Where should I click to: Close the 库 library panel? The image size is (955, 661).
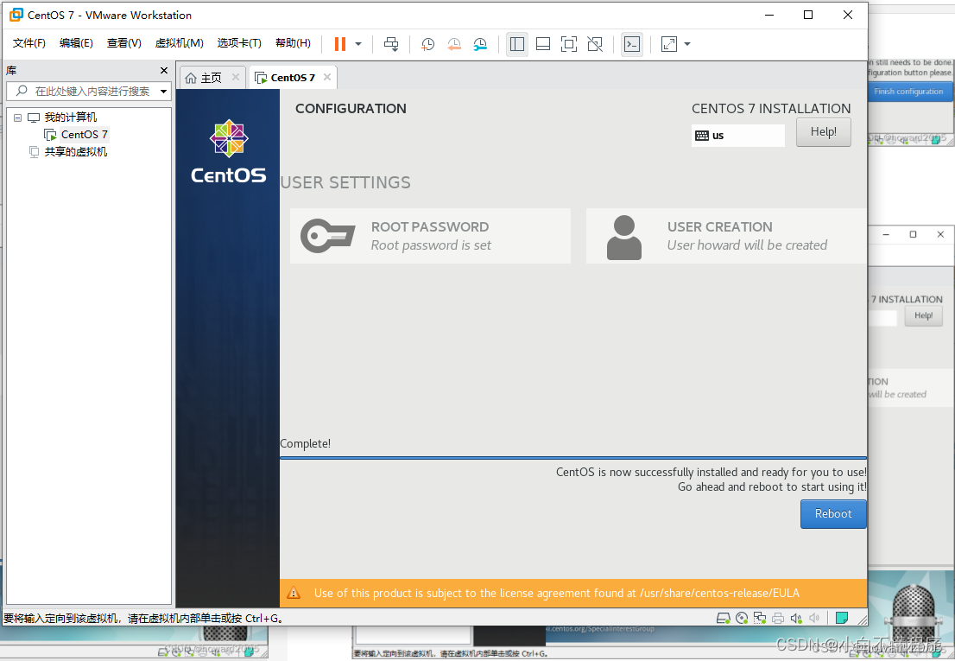[164, 71]
